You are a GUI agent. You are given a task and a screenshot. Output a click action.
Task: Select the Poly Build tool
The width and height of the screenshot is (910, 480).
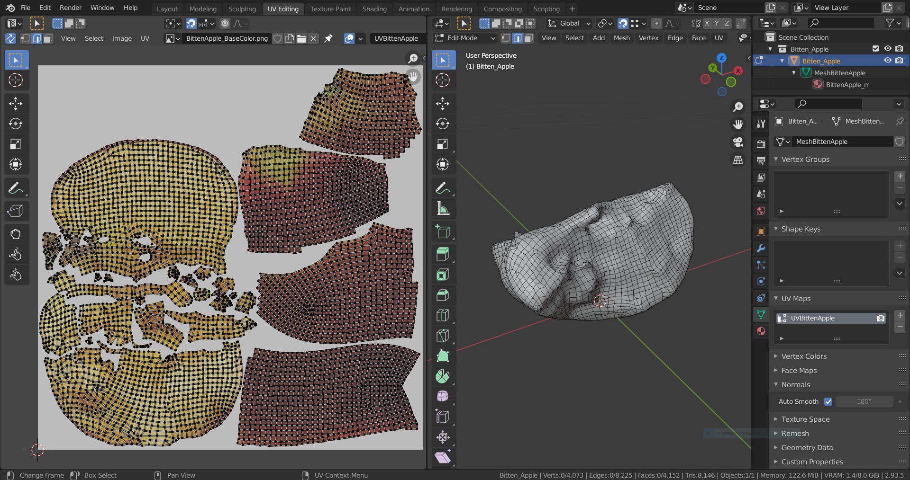coord(443,356)
